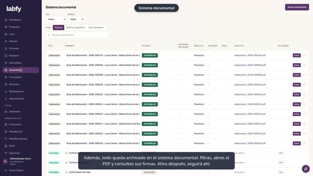Click Abrir on last Control diario de sala row
Screen dimensions: 313x176
[x=281, y=172]
